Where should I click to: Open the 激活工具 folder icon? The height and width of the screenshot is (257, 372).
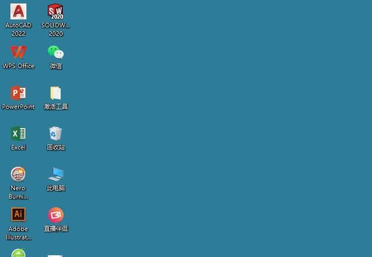pyautogui.click(x=55, y=93)
